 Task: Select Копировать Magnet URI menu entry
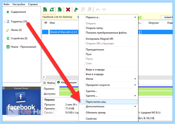[x=108, y=39]
